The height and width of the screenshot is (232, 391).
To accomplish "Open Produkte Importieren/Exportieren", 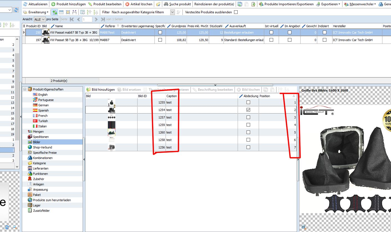I will tap(286, 4).
